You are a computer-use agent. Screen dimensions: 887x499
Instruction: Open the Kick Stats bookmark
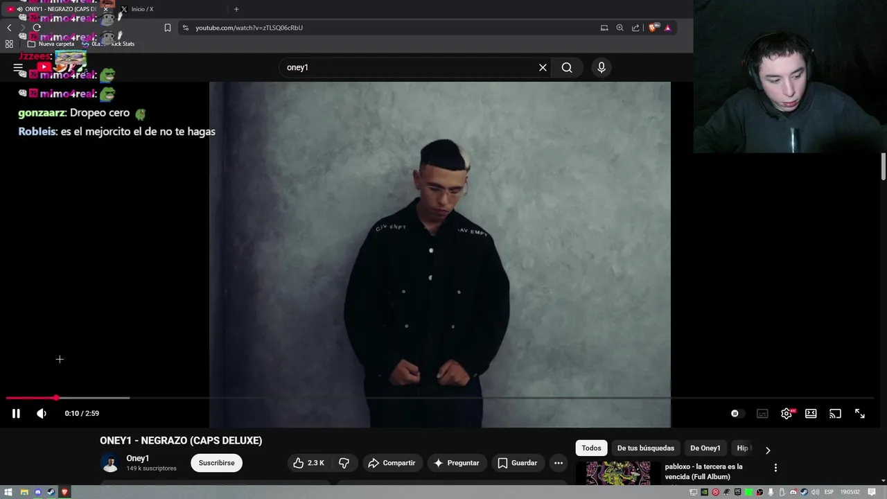pos(123,44)
